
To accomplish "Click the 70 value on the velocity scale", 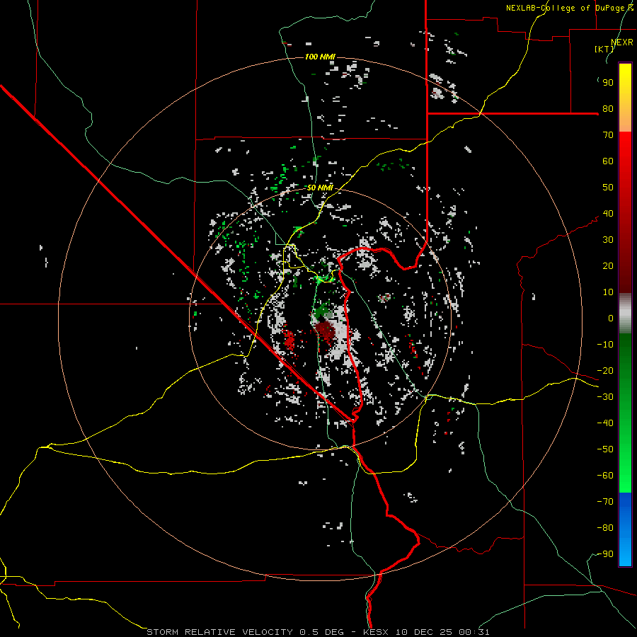I will coord(608,135).
